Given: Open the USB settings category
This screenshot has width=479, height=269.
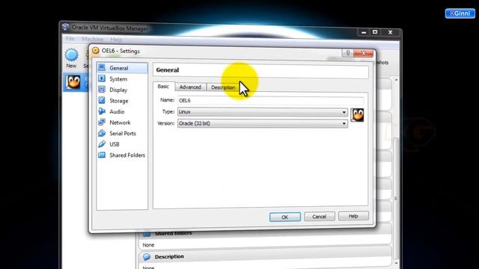Looking at the screenshot, I should tap(122, 144).
